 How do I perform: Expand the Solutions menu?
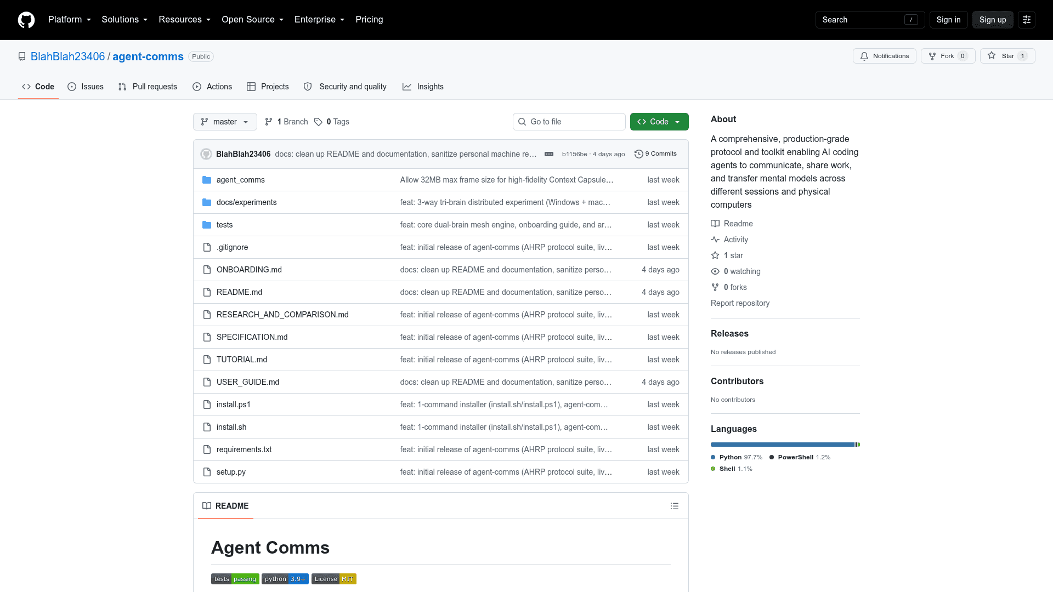(124, 20)
